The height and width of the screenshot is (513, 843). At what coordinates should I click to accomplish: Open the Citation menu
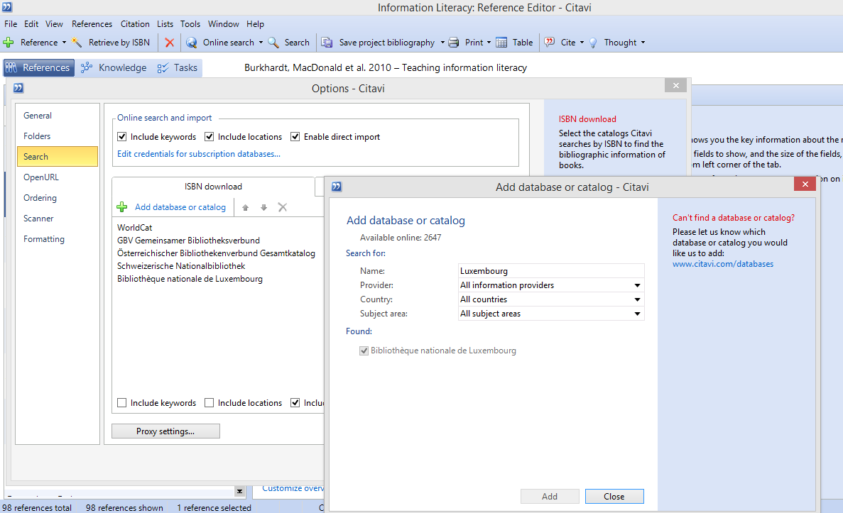[x=135, y=24]
